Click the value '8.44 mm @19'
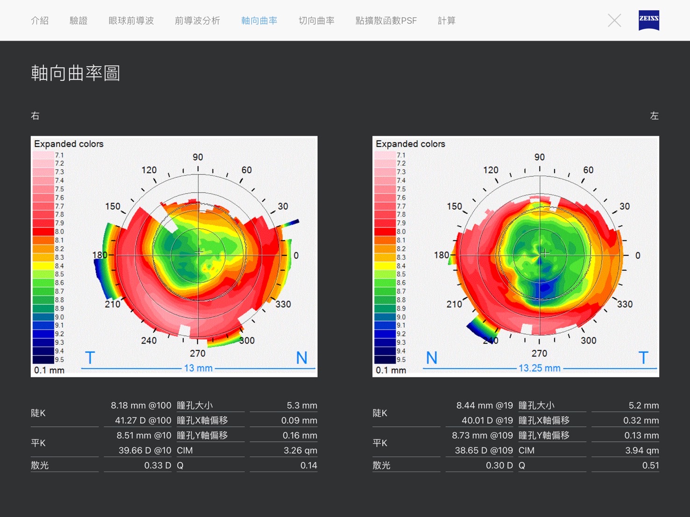Image resolution: width=690 pixels, height=517 pixels. point(484,405)
